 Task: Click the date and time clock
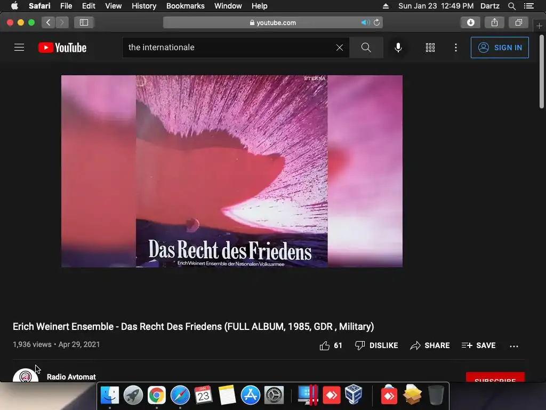[436, 6]
